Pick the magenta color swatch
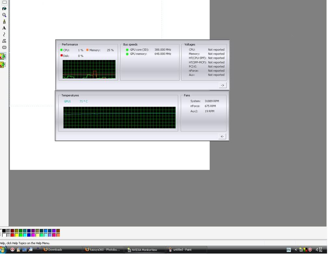Viewport: 333px width, 266px height. pos(33,235)
